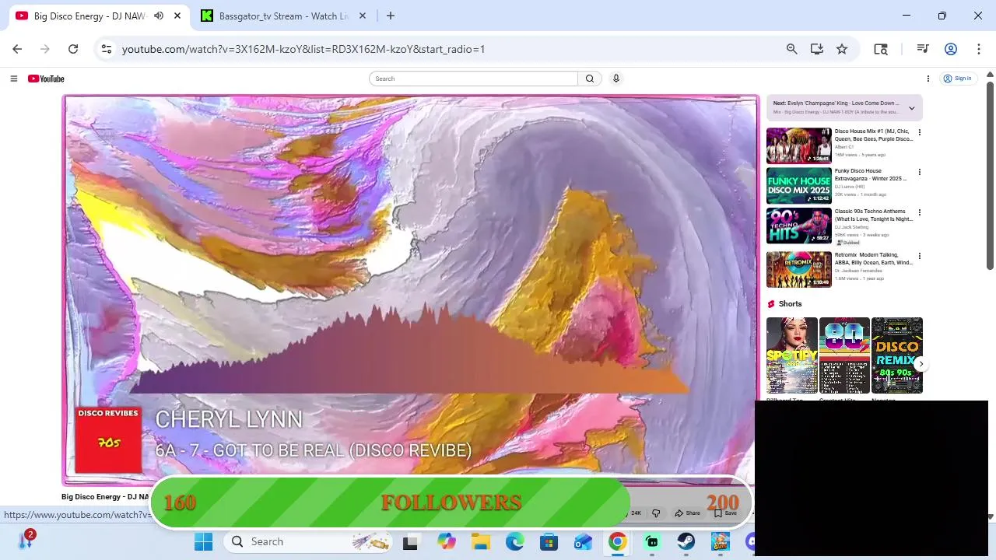Open the Spotify short thumbnail

click(x=792, y=355)
